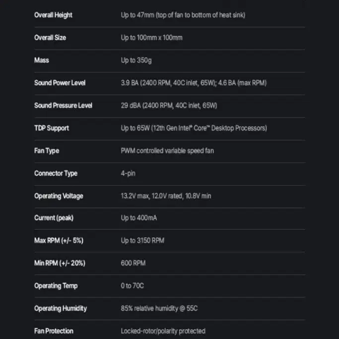Select the Up to 65W TDP value
The height and width of the screenshot is (339, 339).
tap(194, 128)
